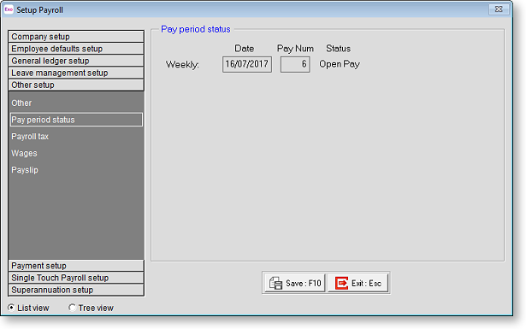Screen dimensions: 526x329
Task: Expand the Company setup section
Action: [76, 37]
